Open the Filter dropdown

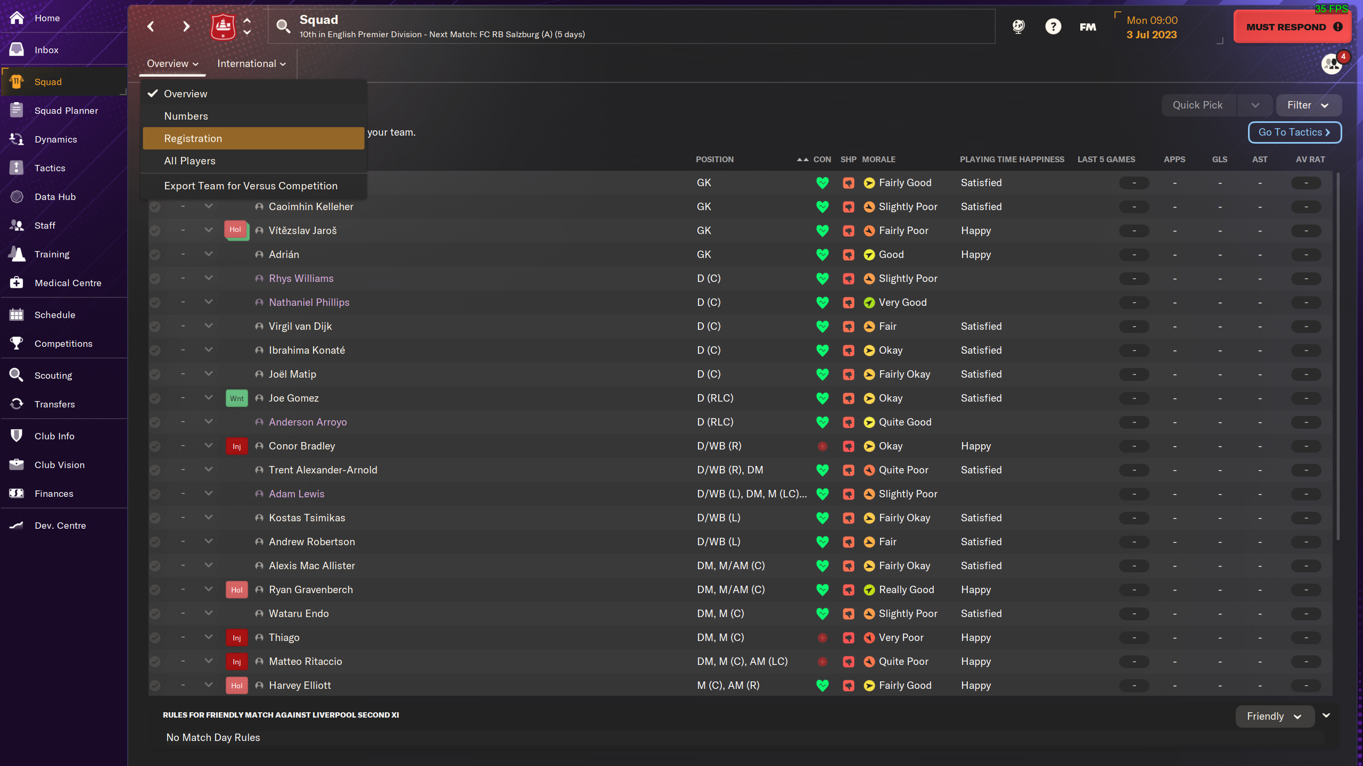[1308, 105]
